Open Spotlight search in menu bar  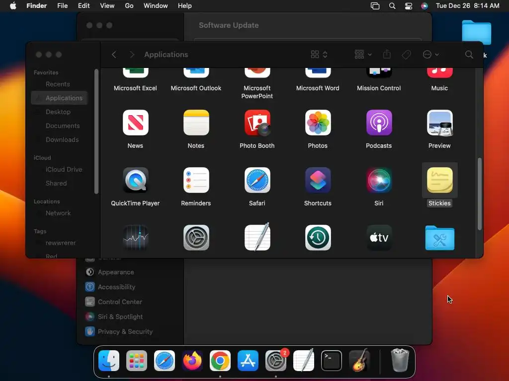(392, 6)
